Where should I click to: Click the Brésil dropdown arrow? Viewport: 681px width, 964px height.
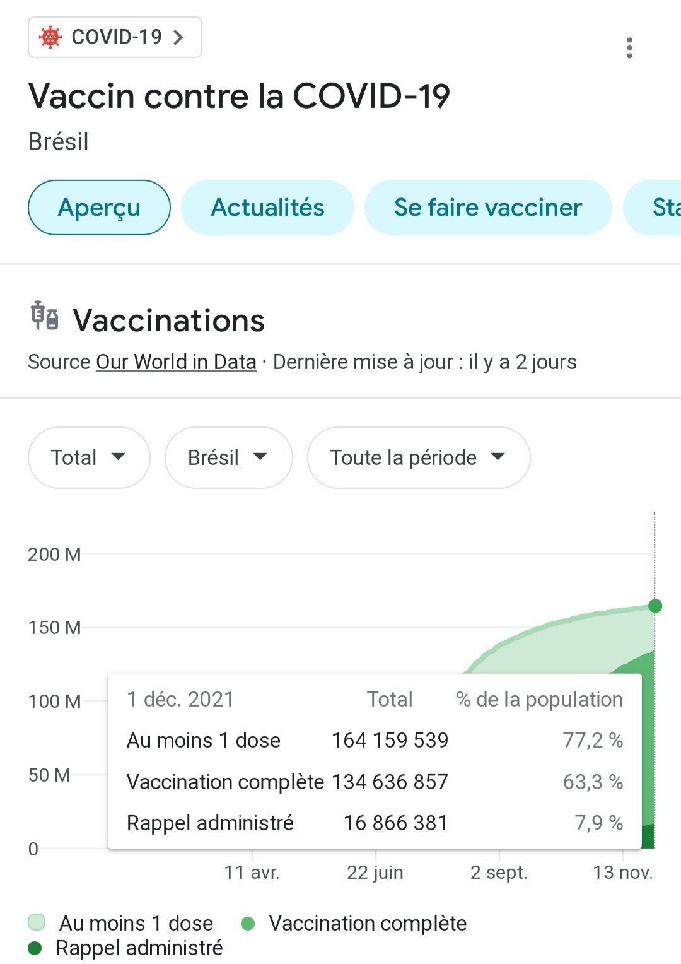pyautogui.click(x=260, y=457)
